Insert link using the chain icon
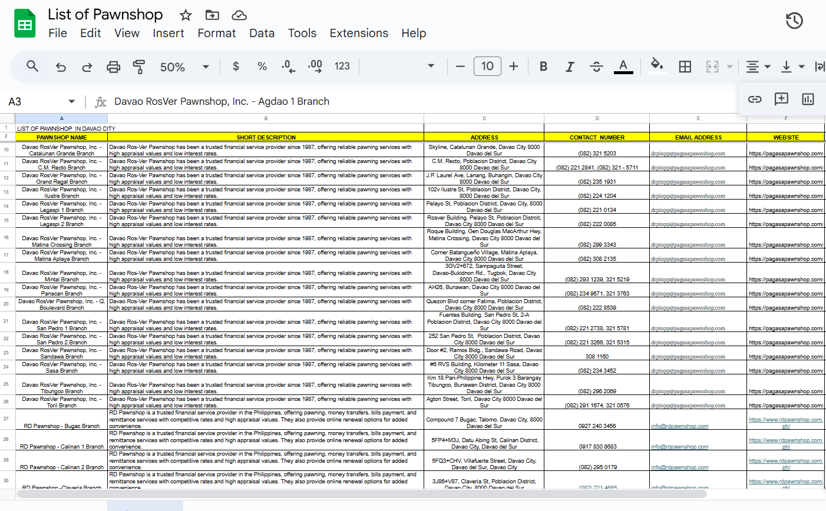 pyautogui.click(x=755, y=99)
